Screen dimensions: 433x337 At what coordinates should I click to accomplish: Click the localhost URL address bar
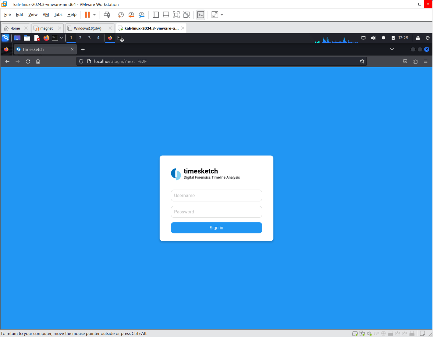pyautogui.click(x=221, y=61)
